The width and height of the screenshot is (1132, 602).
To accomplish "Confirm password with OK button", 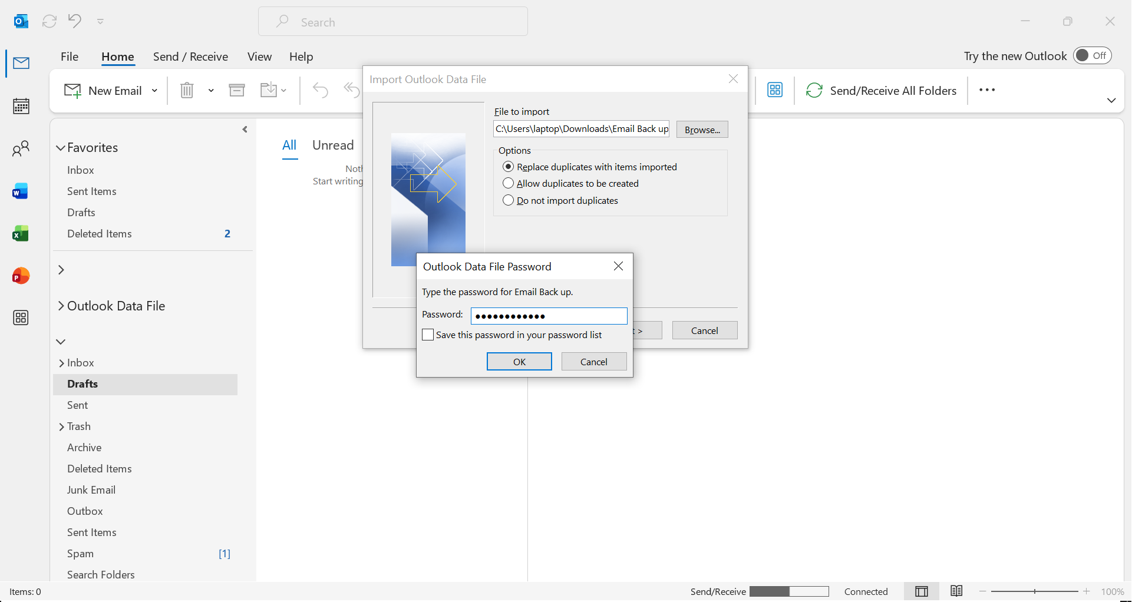I will pyautogui.click(x=519, y=362).
